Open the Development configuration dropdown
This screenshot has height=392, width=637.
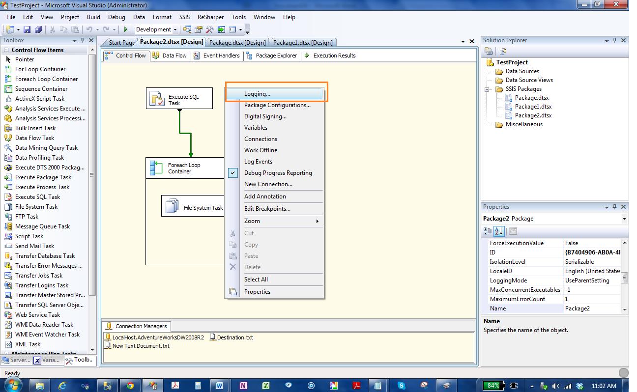[x=174, y=30]
